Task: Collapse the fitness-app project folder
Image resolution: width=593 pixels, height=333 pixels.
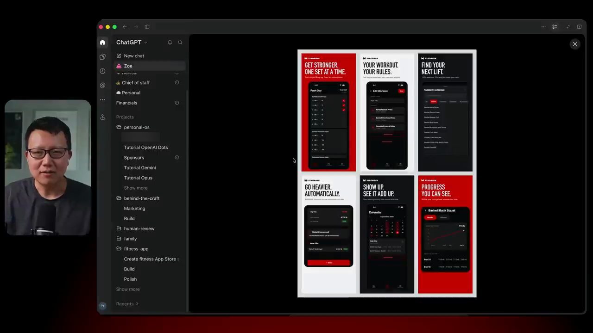Action: pyautogui.click(x=119, y=249)
